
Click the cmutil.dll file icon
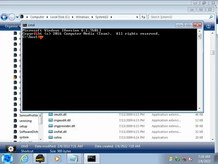[x=51, y=115]
